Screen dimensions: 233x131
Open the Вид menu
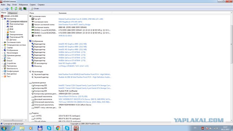(9, 5)
